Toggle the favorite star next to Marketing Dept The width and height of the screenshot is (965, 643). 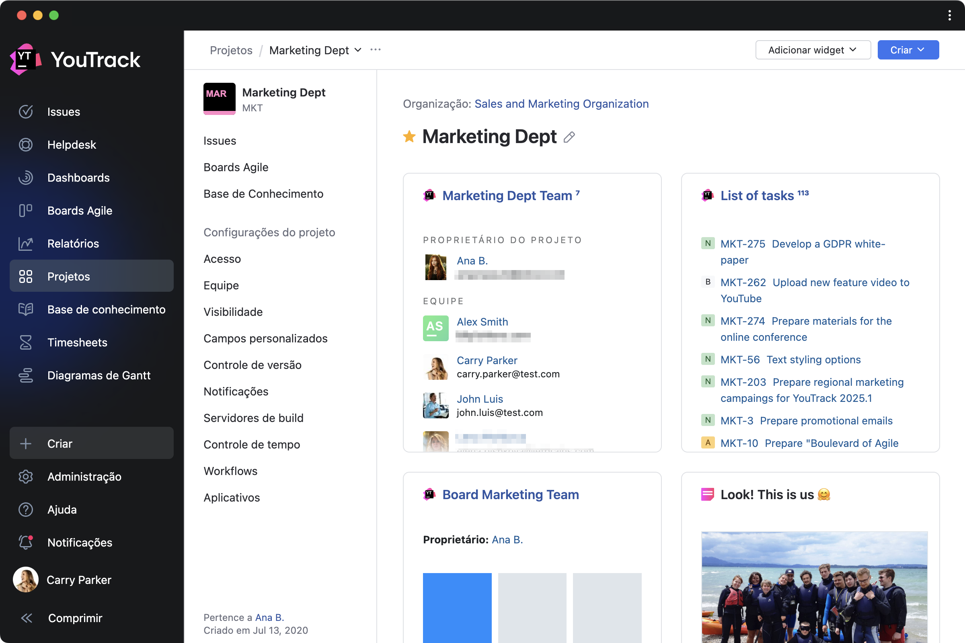[409, 136]
